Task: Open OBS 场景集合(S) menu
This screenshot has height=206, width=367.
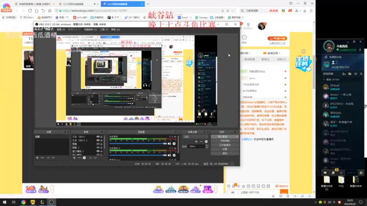Action: [x=90, y=30]
